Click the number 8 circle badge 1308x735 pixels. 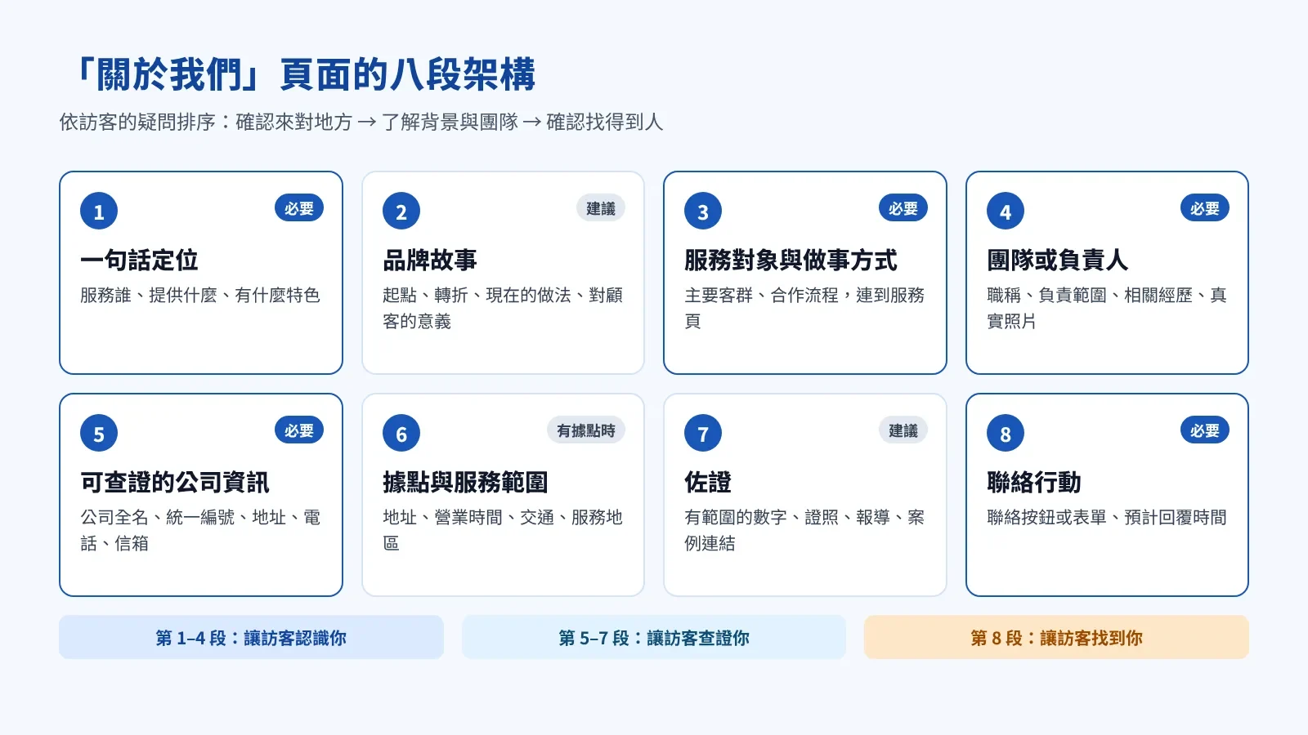click(x=1006, y=434)
